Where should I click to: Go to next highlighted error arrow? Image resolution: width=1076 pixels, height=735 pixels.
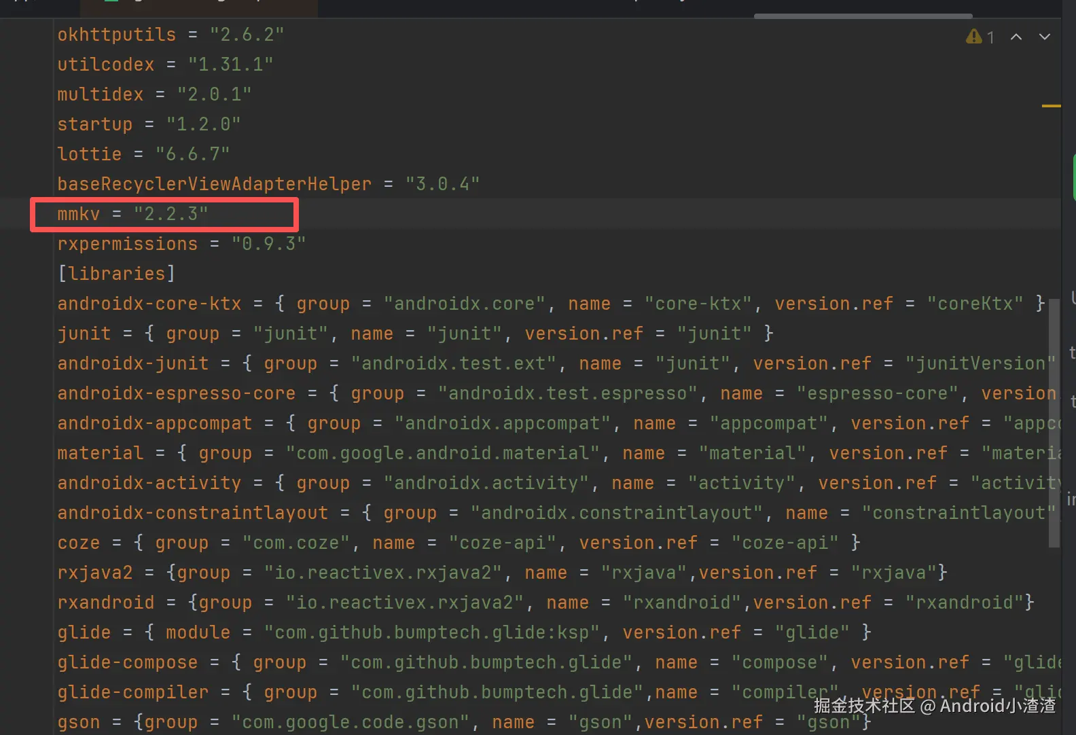1045,37
